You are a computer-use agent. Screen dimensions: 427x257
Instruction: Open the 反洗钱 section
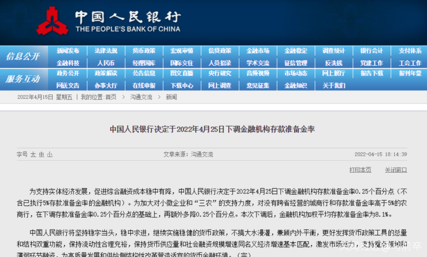tap(334, 63)
